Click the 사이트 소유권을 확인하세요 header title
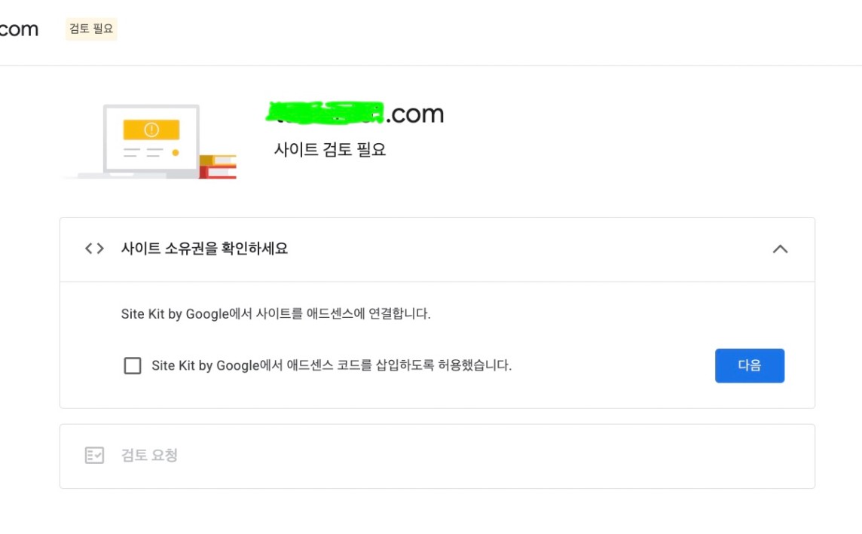Image resolution: width=862 pixels, height=534 pixels. click(x=204, y=249)
